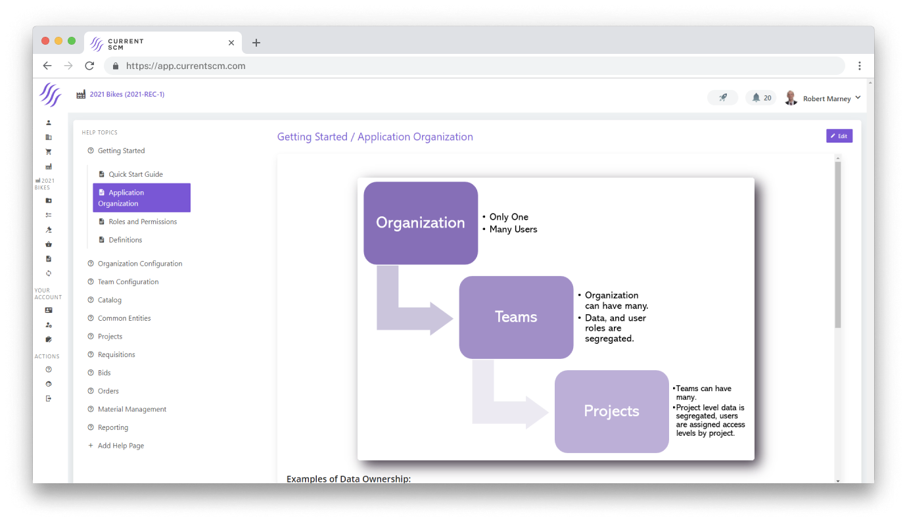The image size is (907, 522).
Task: Click the Edit button for this help page
Action: [839, 135]
